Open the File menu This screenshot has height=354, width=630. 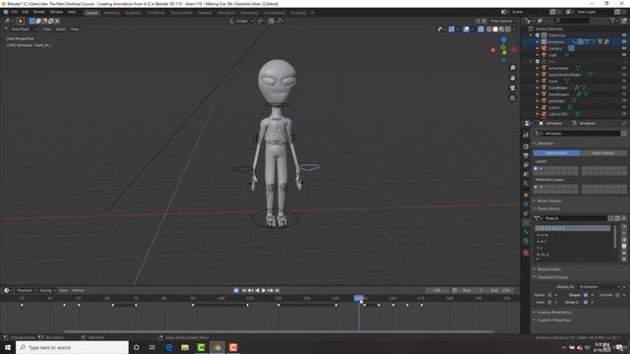pyautogui.click(x=15, y=12)
